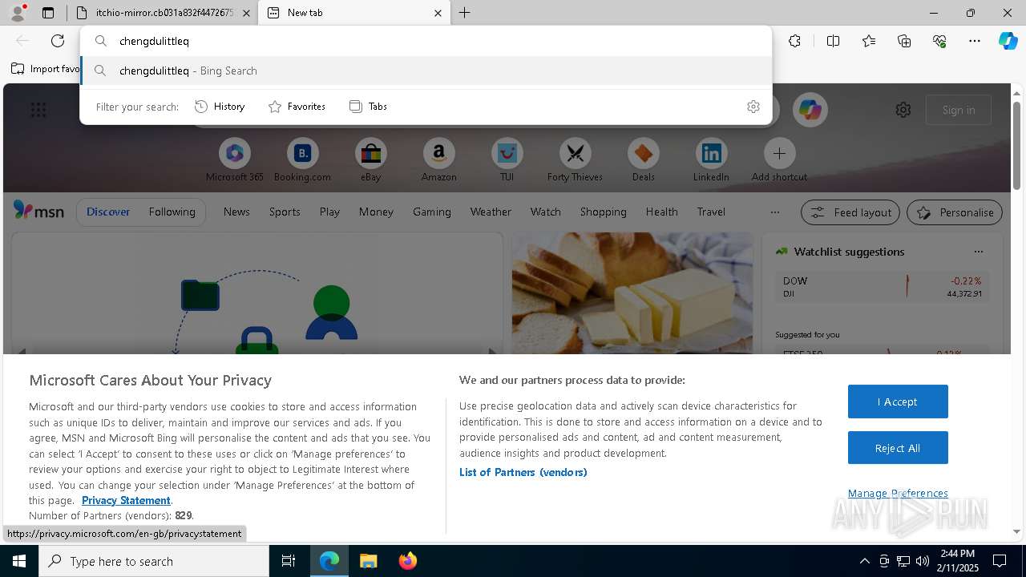The width and height of the screenshot is (1026, 577).
Task: Open the Shopping category
Action: click(604, 212)
